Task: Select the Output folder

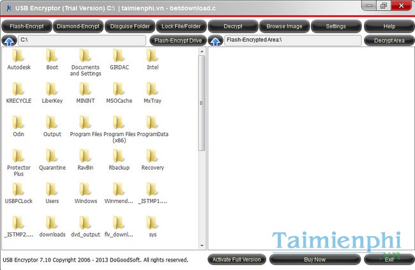Action: click(x=52, y=126)
